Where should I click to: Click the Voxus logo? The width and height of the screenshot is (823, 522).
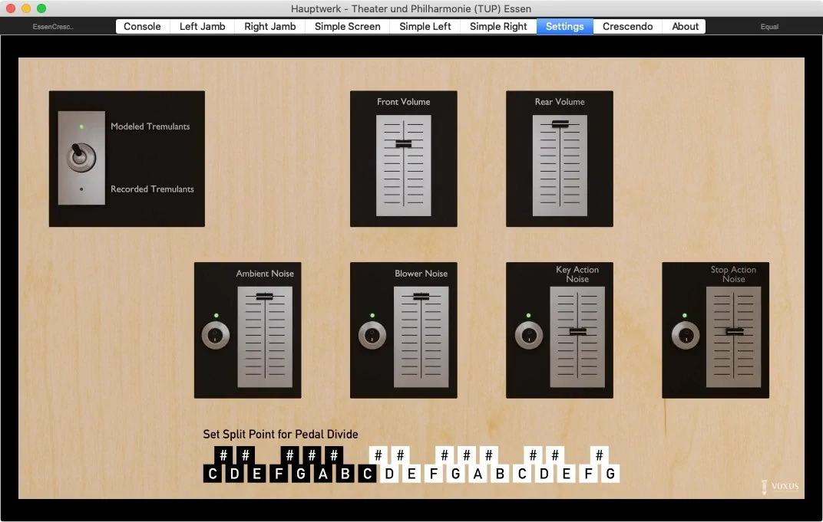(x=779, y=486)
